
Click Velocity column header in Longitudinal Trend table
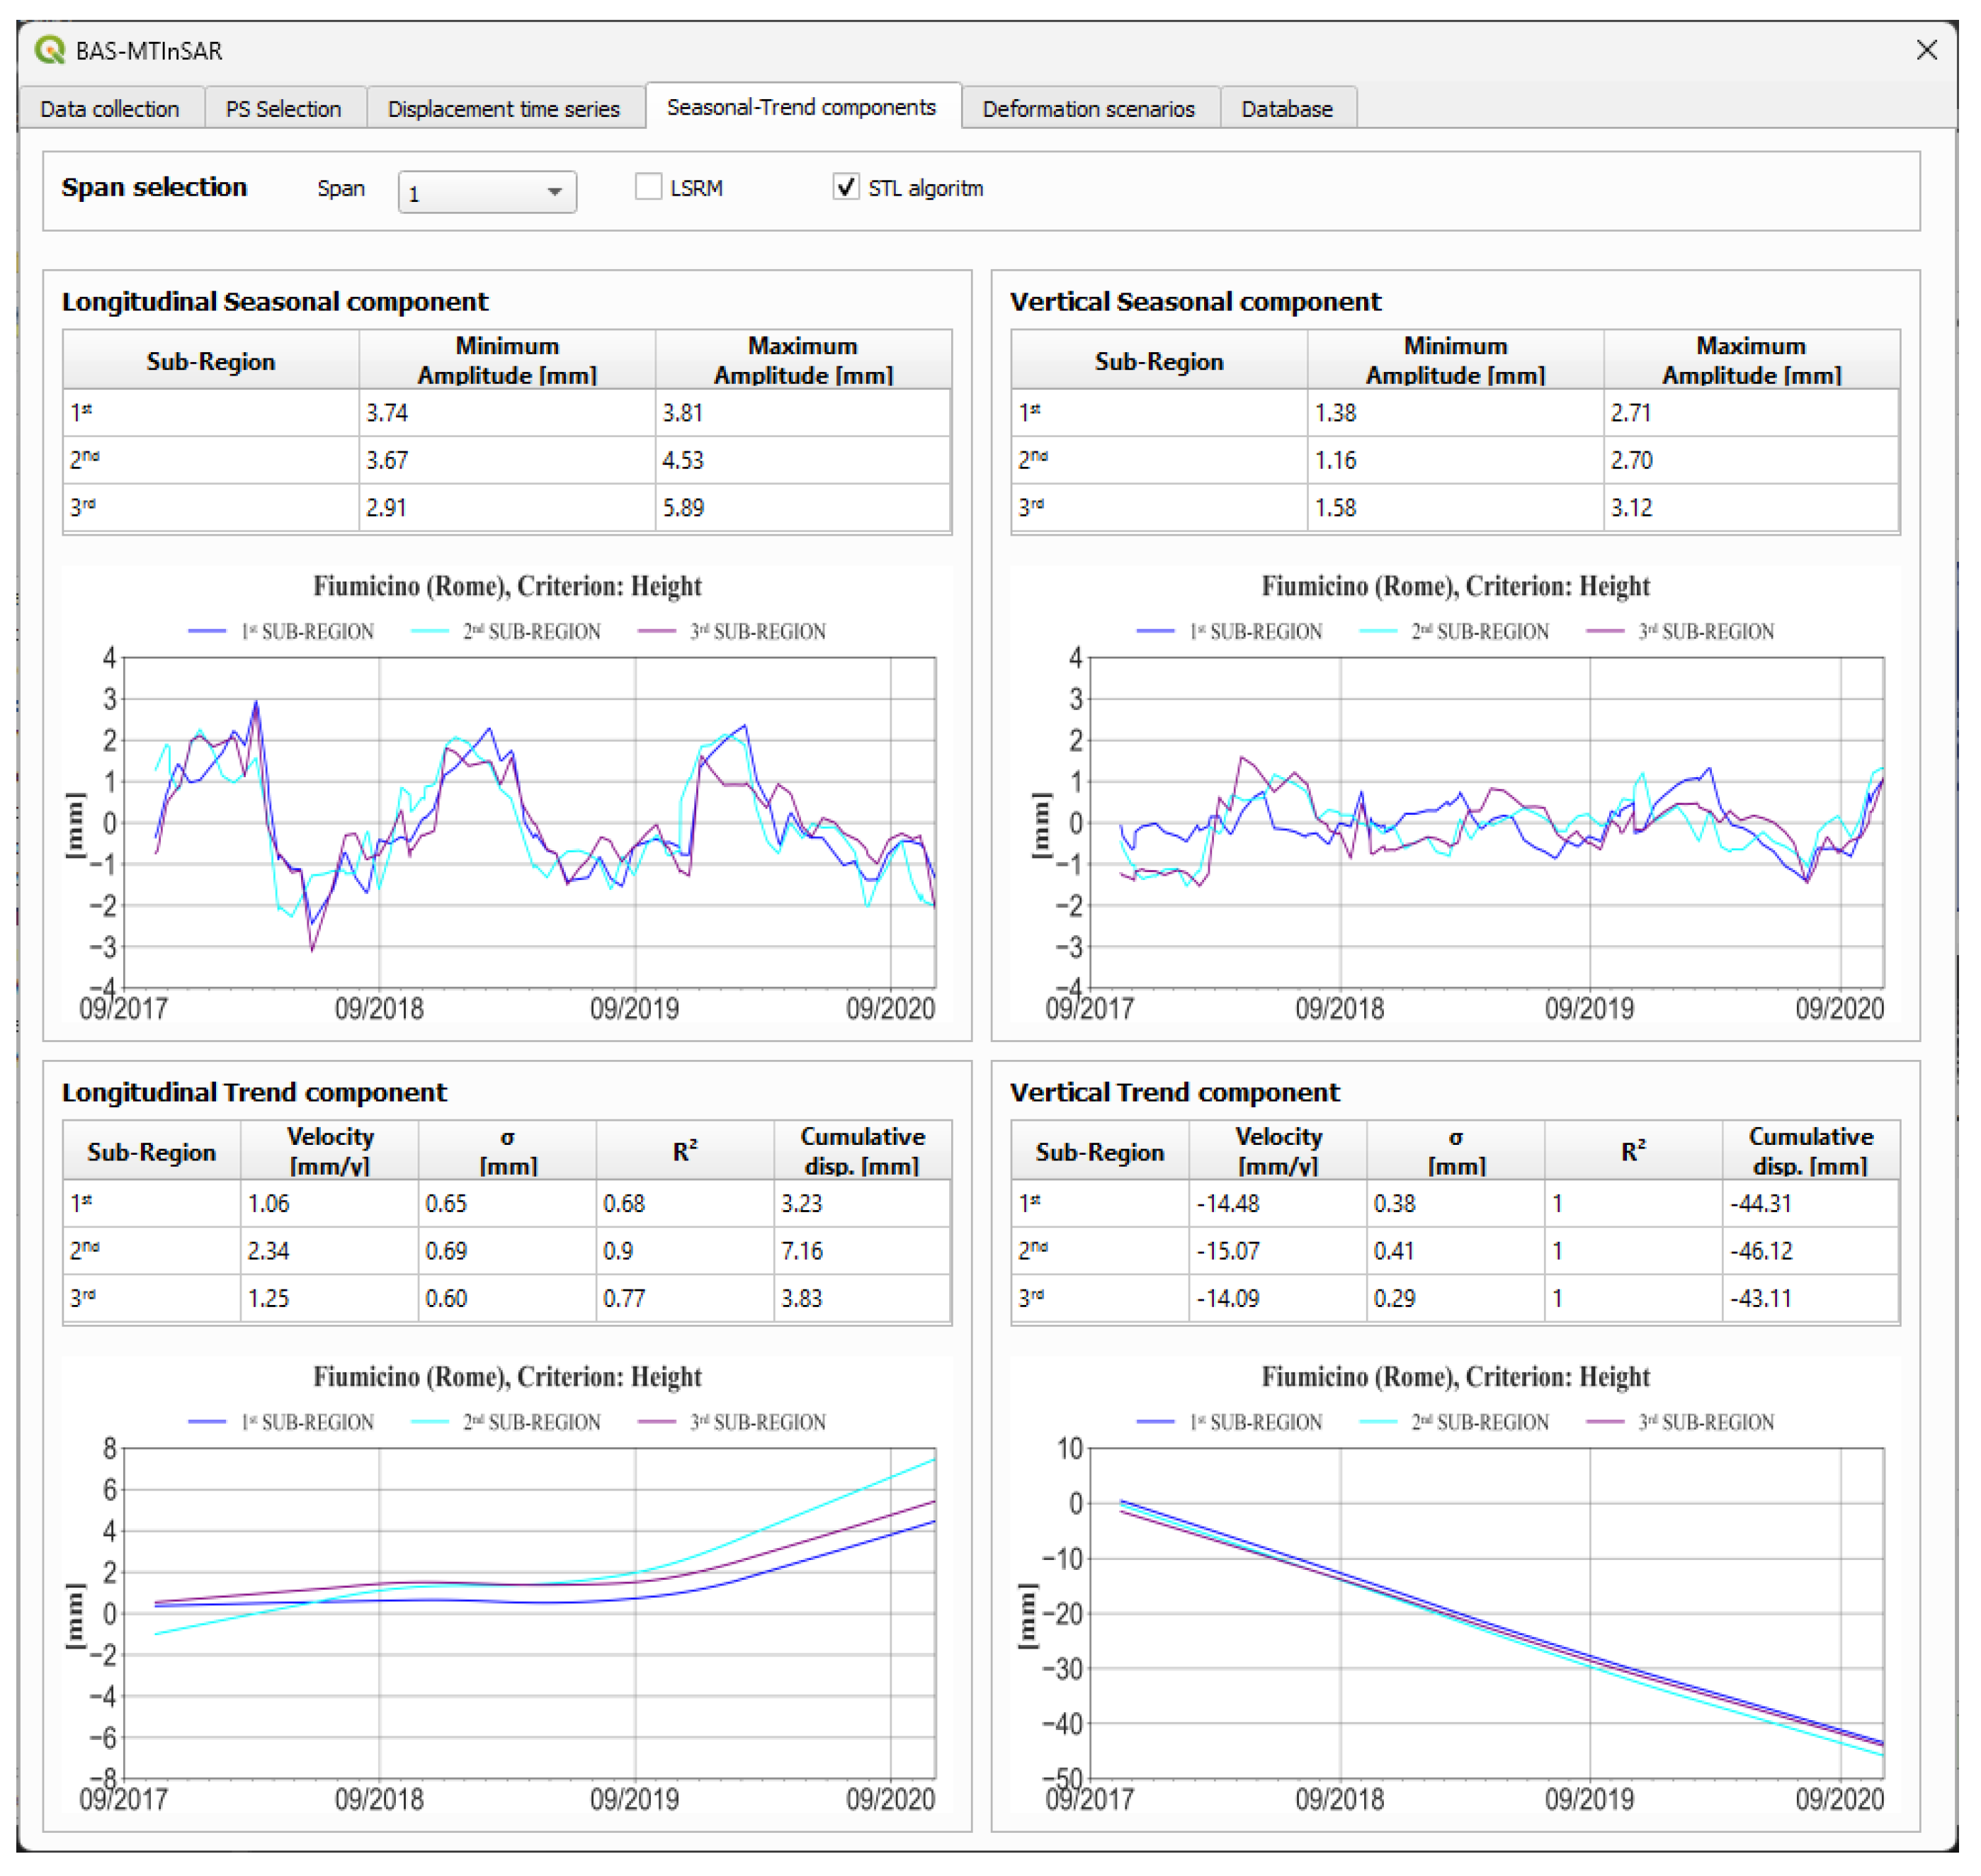click(329, 1151)
